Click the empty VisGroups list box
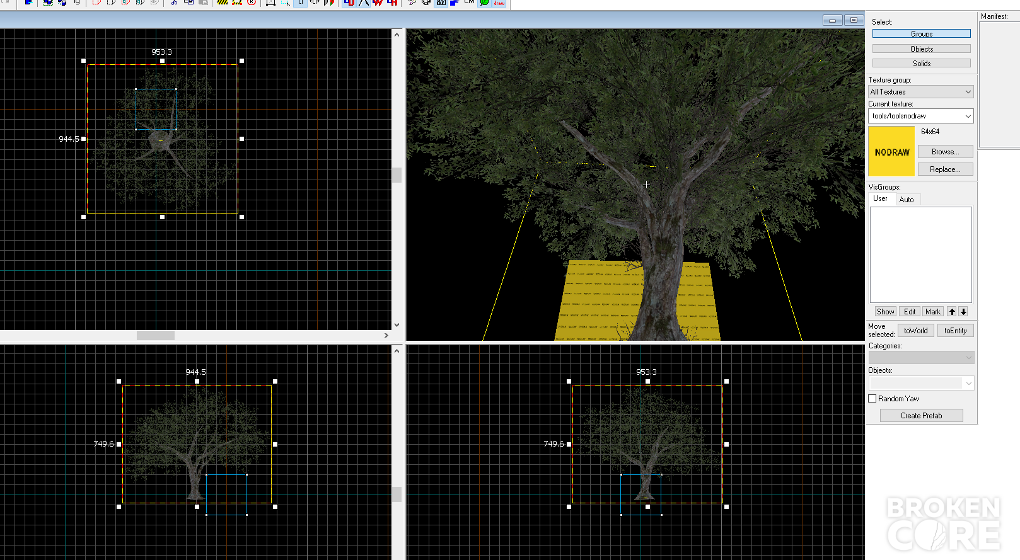Viewport: 1020px width, 560px height. (921, 254)
